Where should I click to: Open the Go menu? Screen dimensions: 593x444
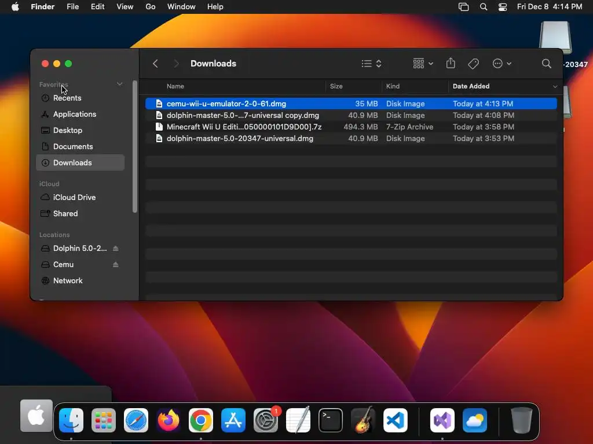[x=151, y=7]
